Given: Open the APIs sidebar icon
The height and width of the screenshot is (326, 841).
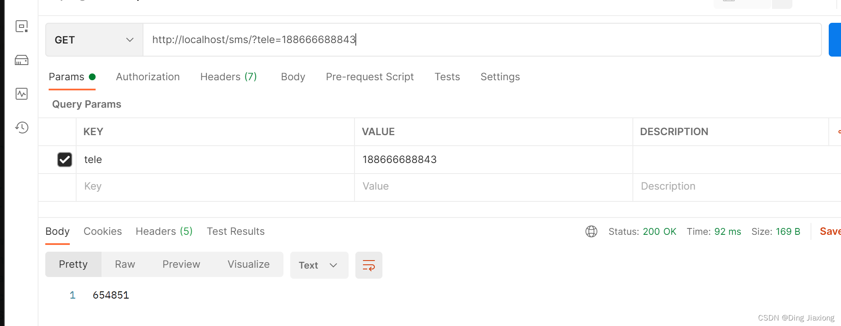Looking at the screenshot, I should tap(22, 26).
